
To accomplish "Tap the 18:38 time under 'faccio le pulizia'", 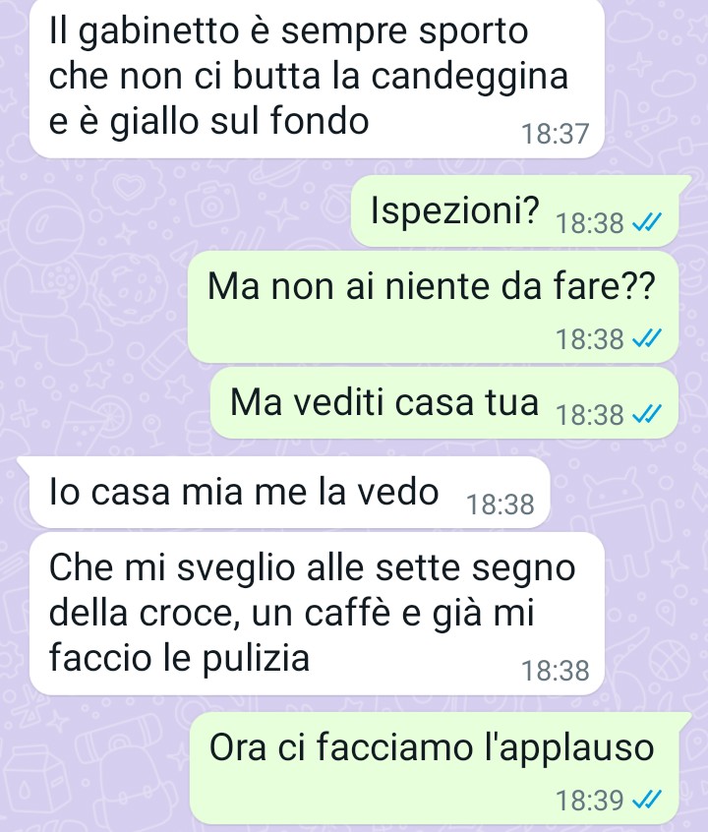I will click(556, 671).
